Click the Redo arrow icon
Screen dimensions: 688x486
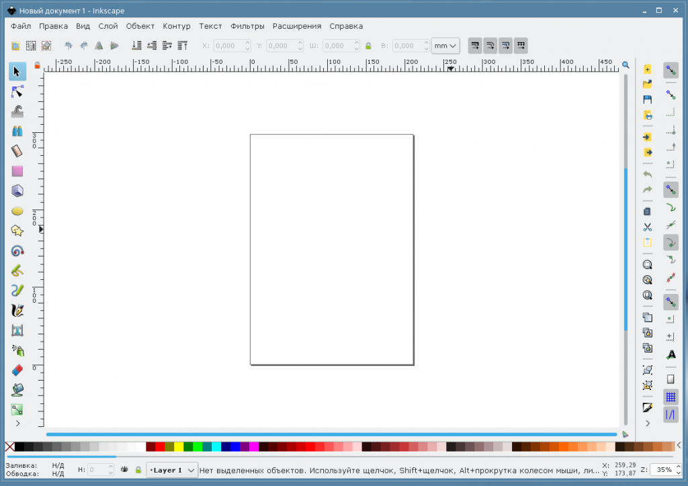(x=647, y=190)
